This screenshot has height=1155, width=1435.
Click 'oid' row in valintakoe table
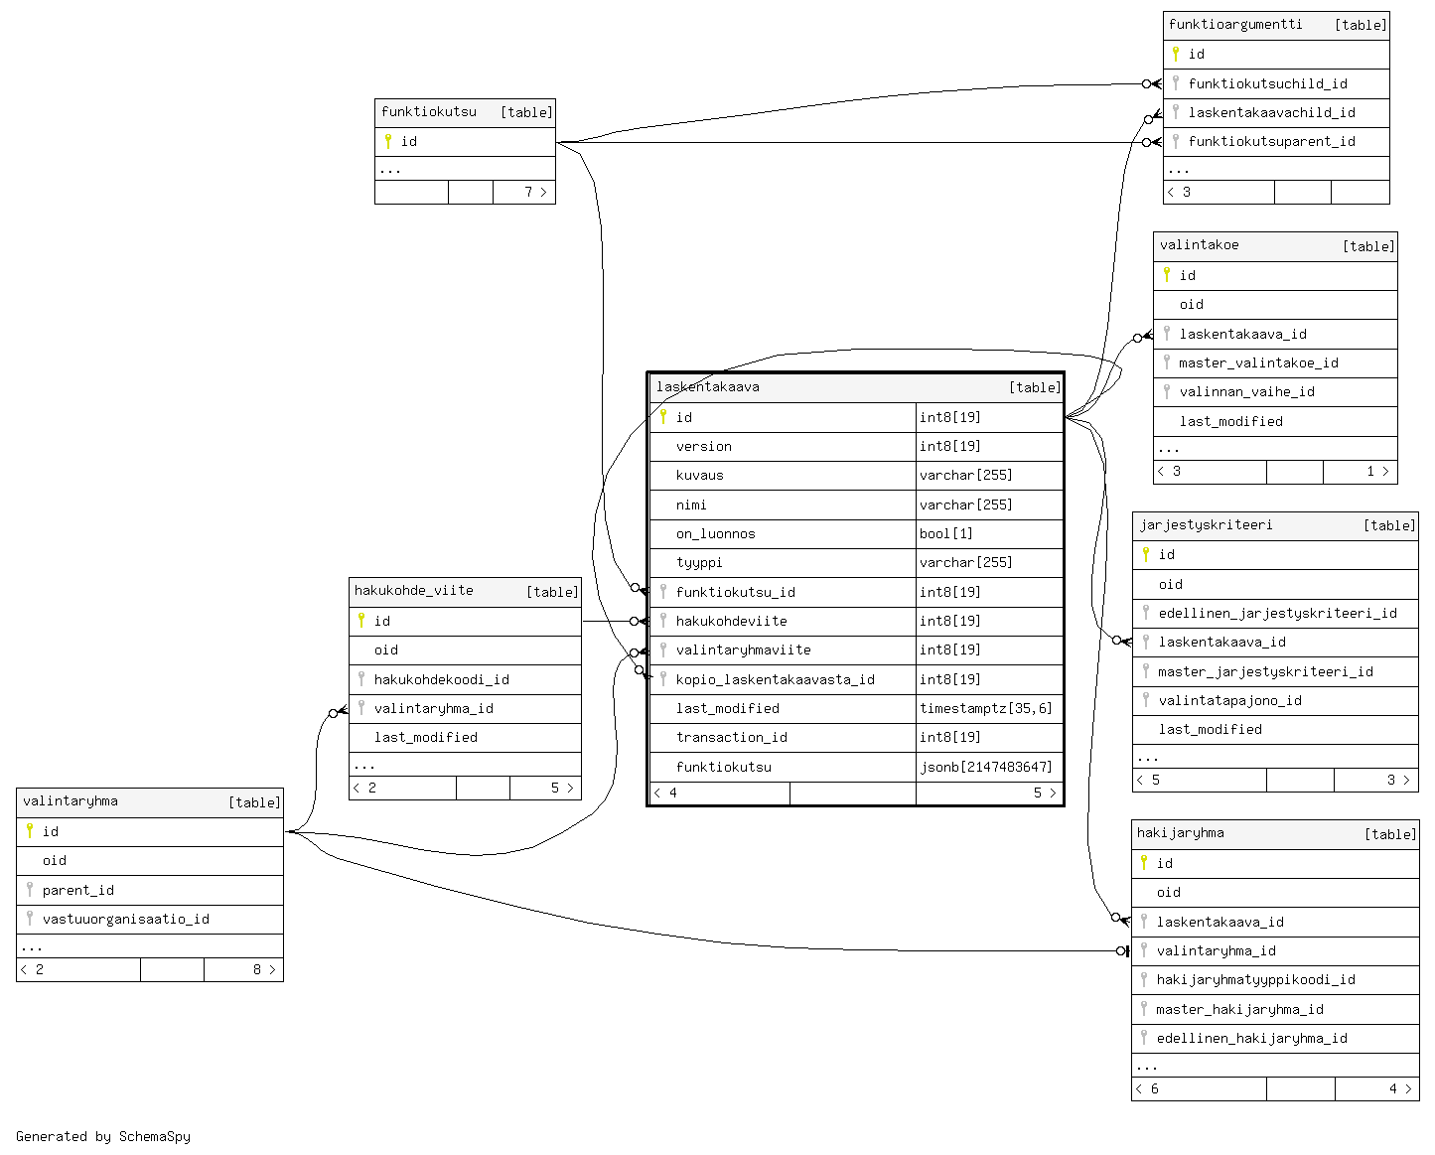1275,305
